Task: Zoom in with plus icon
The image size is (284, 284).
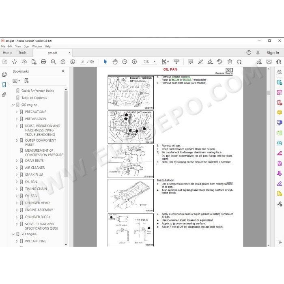Action: pos(134,62)
